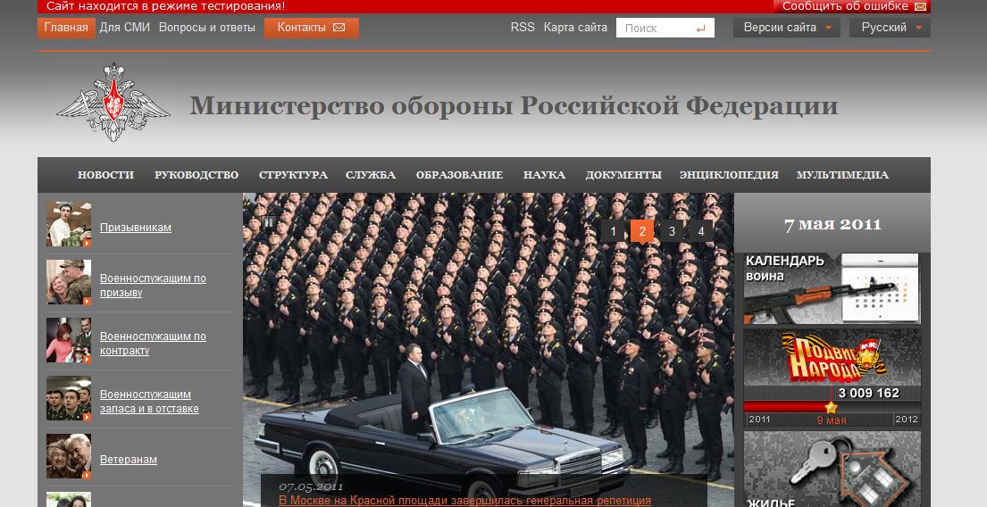Click the 3 009 162 counter value
The height and width of the screenshot is (507, 987).
click(869, 393)
